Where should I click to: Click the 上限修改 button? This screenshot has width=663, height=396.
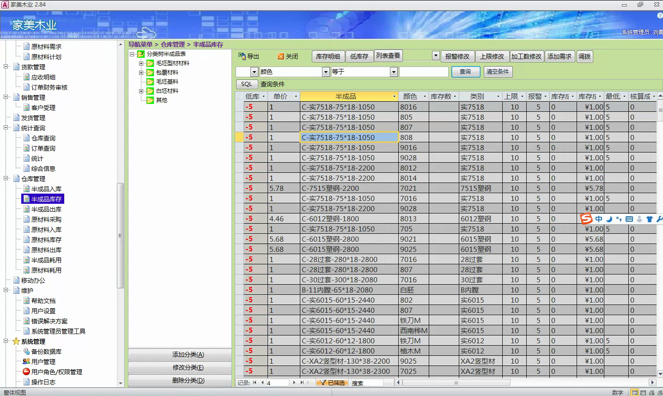pos(492,56)
